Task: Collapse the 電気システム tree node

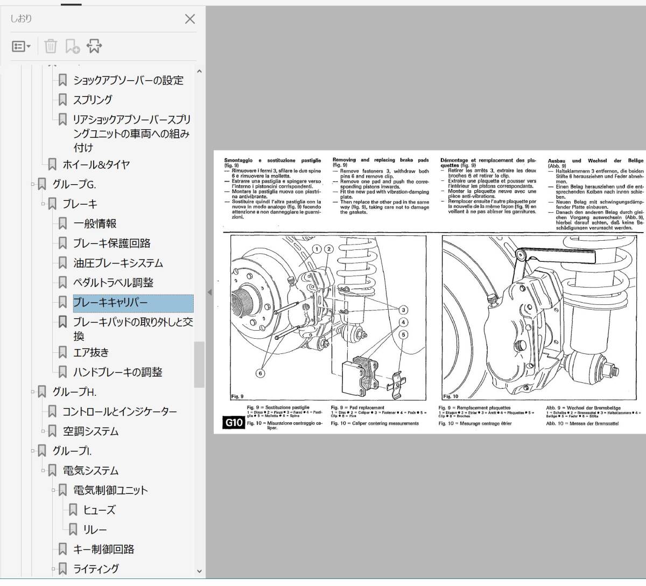Action: pos(44,471)
